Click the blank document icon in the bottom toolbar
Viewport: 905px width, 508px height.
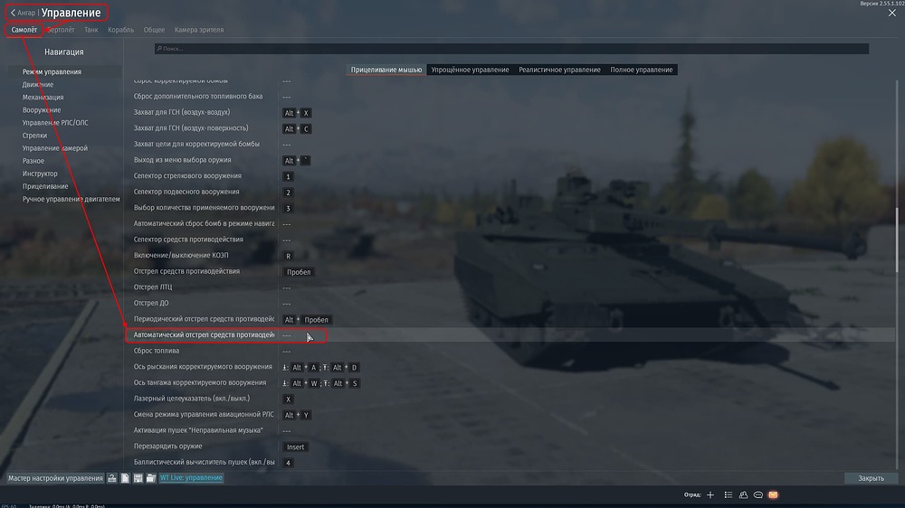(x=125, y=478)
